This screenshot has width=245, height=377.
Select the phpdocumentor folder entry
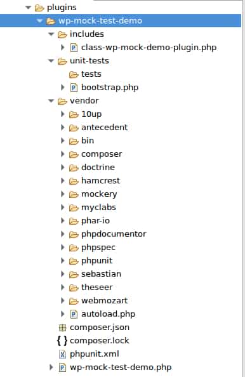[114, 234]
